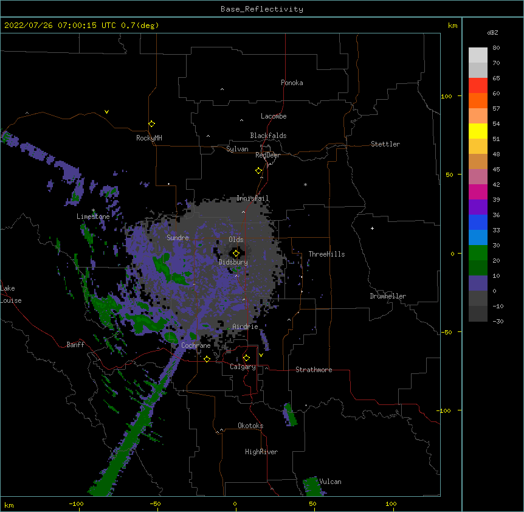Click the ThreeHills town label
The width and height of the screenshot is (524, 512).
tap(326, 254)
